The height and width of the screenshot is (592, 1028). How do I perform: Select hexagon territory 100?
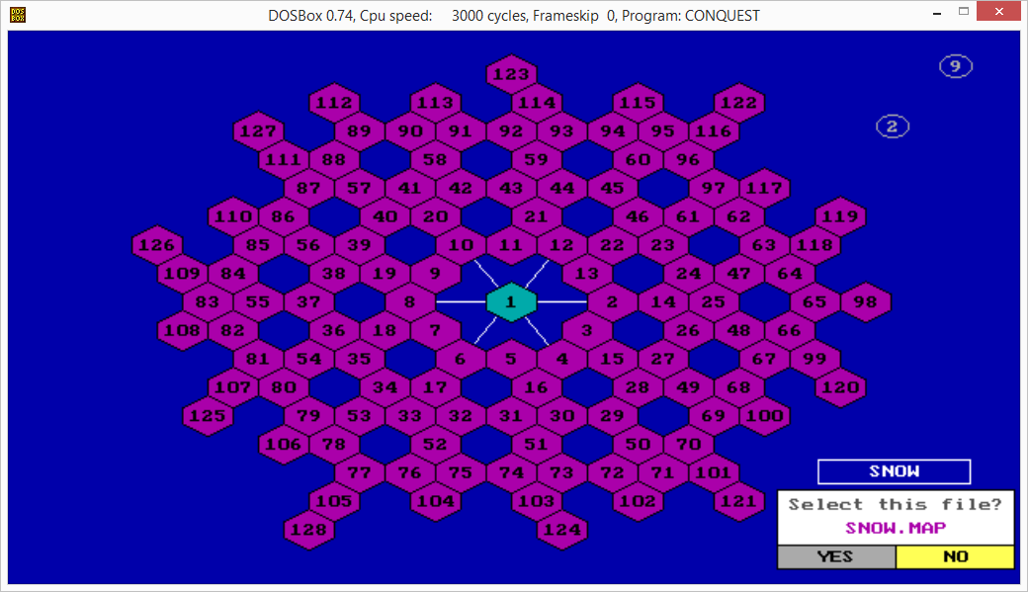click(x=764, y=416)
